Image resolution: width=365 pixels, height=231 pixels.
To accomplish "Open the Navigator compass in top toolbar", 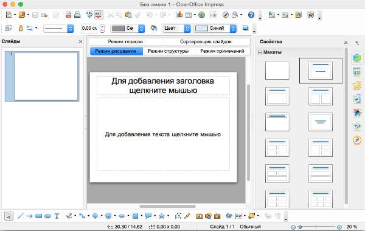I will pos(225,15).
